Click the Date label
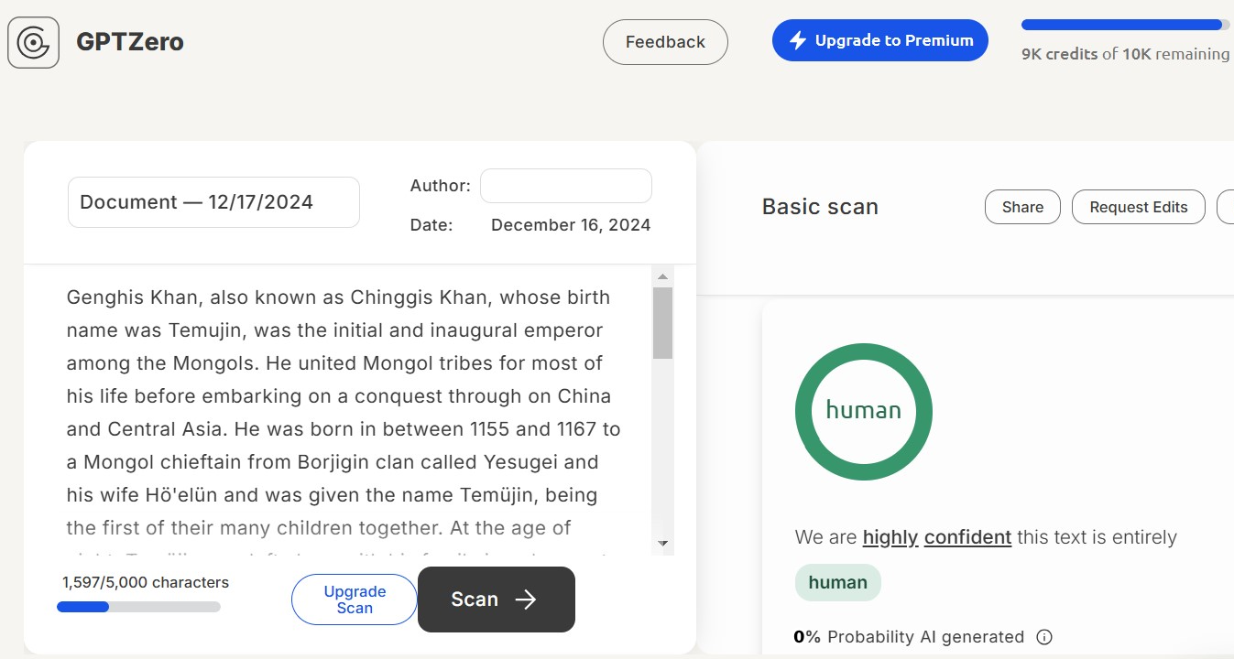Screen dimensions: 1234x659 431,225
